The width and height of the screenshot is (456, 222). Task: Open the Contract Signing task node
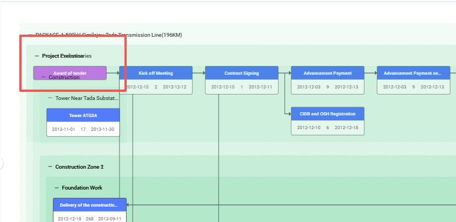pos(241,73)
